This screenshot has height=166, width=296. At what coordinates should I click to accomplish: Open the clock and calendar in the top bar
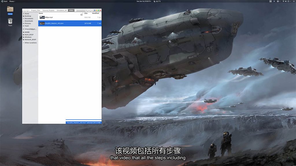pyautogui.click(x=144, y=1)
